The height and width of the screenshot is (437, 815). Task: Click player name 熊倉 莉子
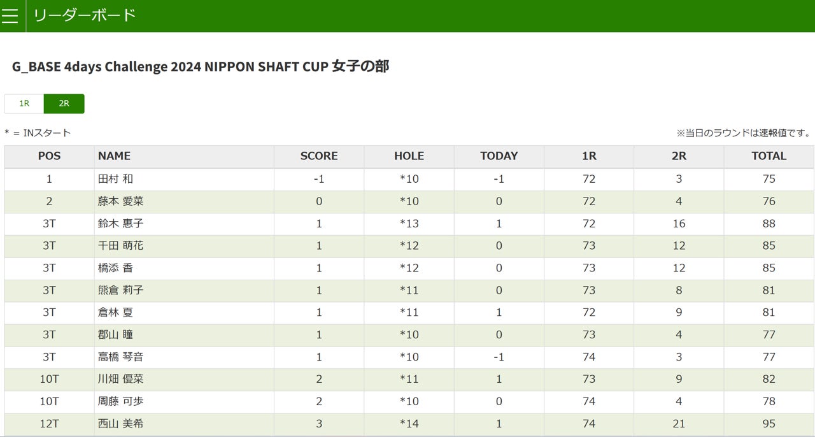[x=120, y=290]
